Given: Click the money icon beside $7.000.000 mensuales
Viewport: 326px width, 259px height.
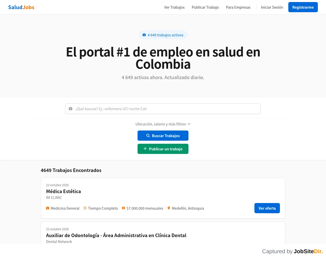Looking at the screenshot, I should point(124,208).
